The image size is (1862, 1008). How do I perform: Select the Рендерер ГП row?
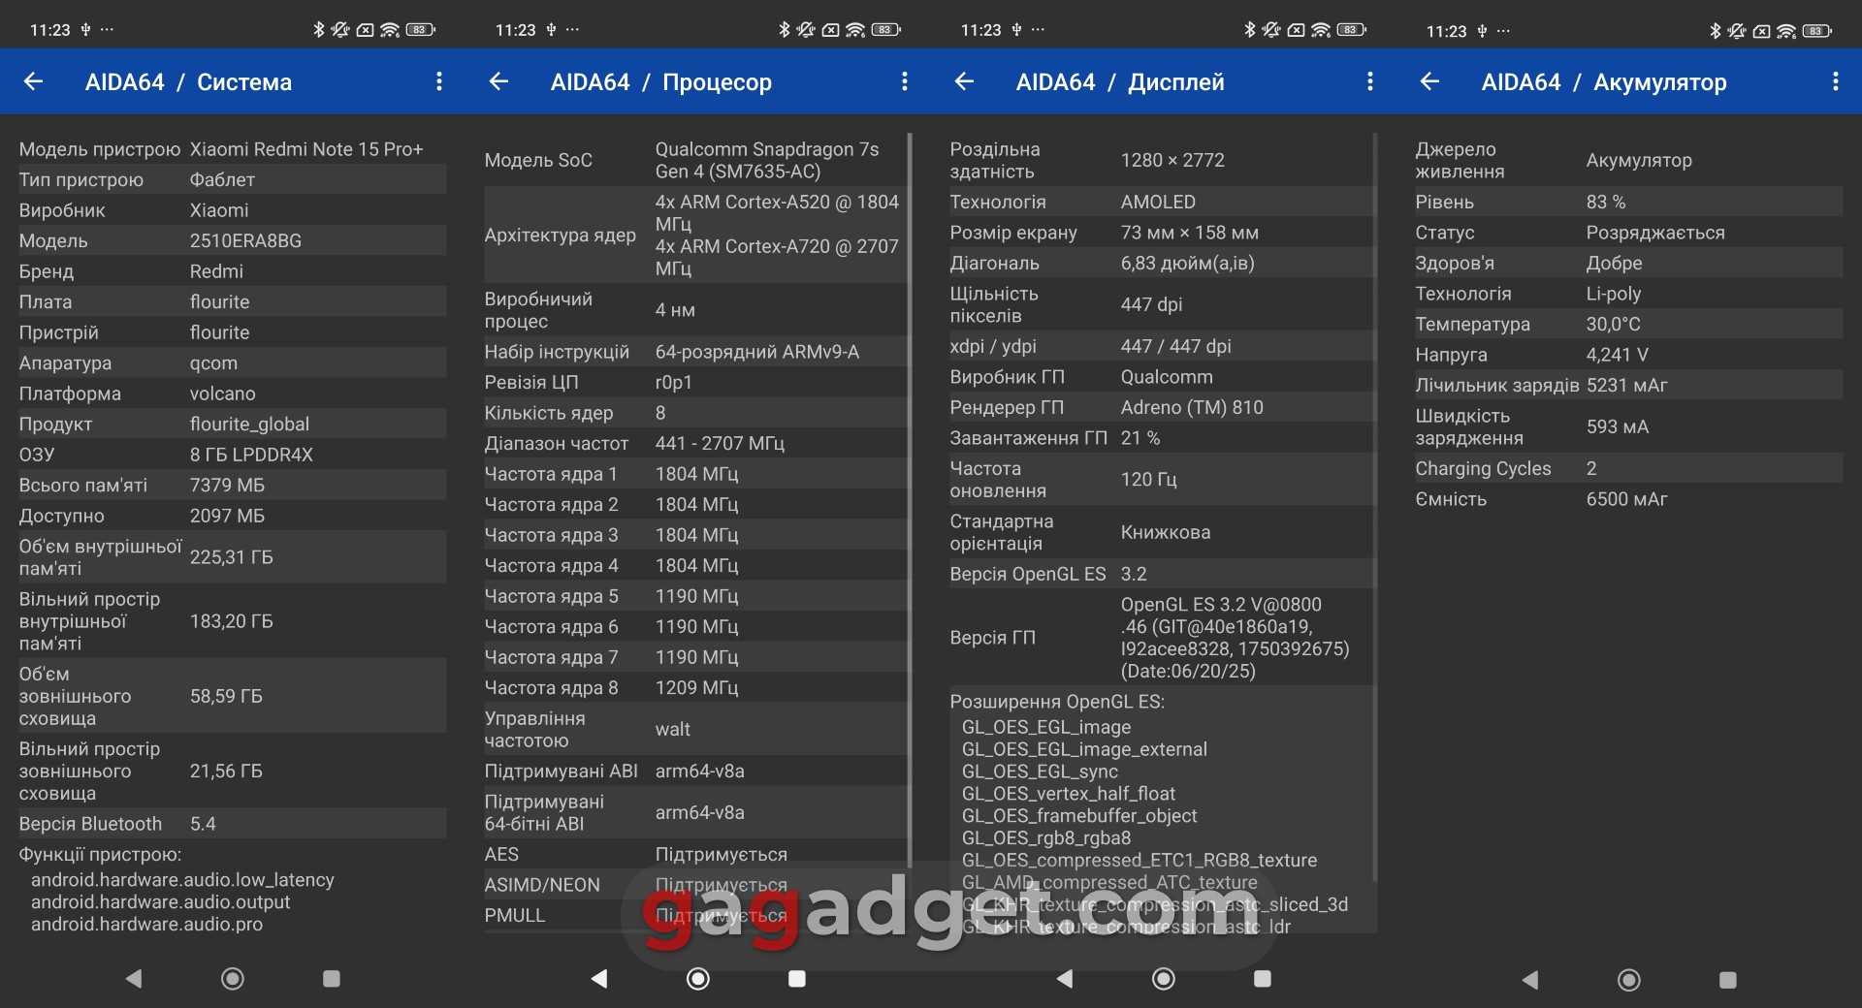click(x=1160, y=408)
